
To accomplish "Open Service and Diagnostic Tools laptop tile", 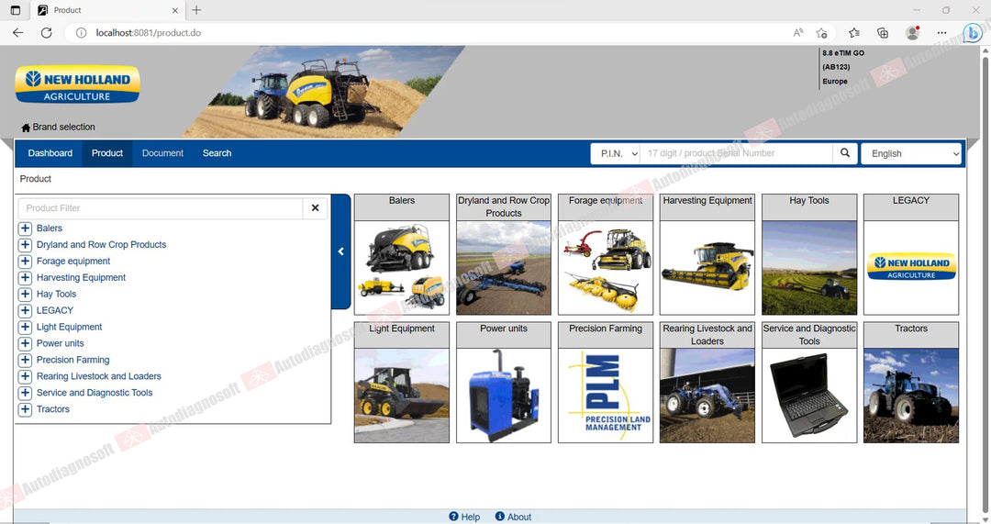I will 809,383.
